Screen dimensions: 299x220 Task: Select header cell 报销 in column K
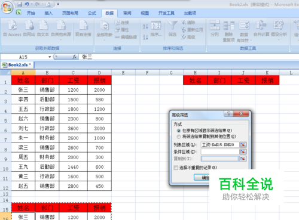point(267,80)
